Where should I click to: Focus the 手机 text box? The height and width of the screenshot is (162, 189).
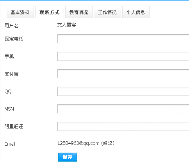pos(123,56)
